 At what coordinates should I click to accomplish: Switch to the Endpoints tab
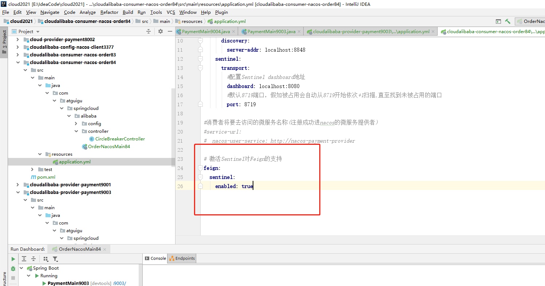[181, 258]
